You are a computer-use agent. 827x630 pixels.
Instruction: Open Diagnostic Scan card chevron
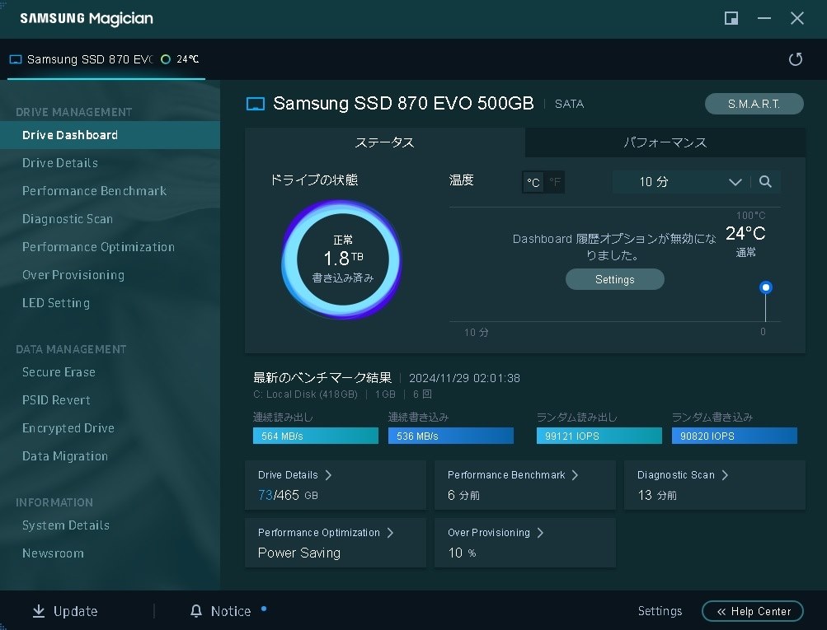[x=725, y=475]
